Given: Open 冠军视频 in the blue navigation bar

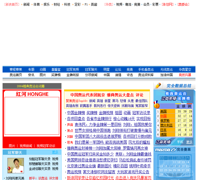Looking at the screenshot, I should pyautogui.click(x=73, y=69).
